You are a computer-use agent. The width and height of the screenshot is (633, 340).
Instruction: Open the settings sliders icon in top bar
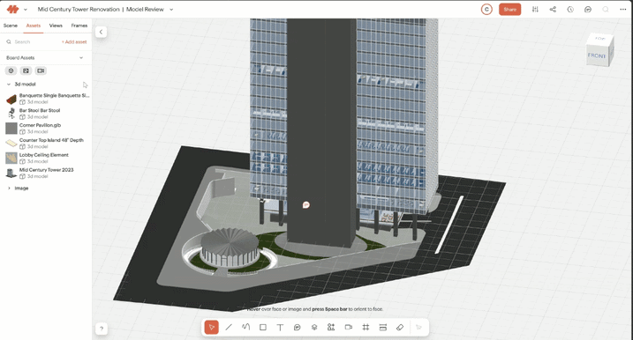[535, 10]
